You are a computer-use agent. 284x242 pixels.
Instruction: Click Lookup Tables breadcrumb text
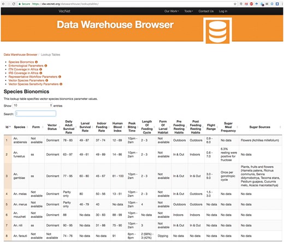tap(50, 55)
